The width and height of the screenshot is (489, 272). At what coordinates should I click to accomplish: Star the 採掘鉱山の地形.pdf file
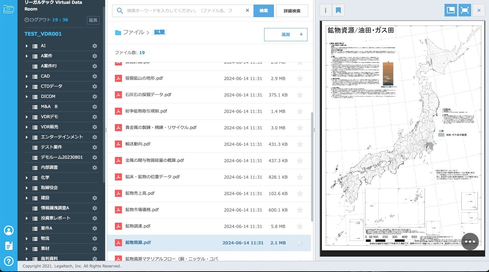point(300,79)
